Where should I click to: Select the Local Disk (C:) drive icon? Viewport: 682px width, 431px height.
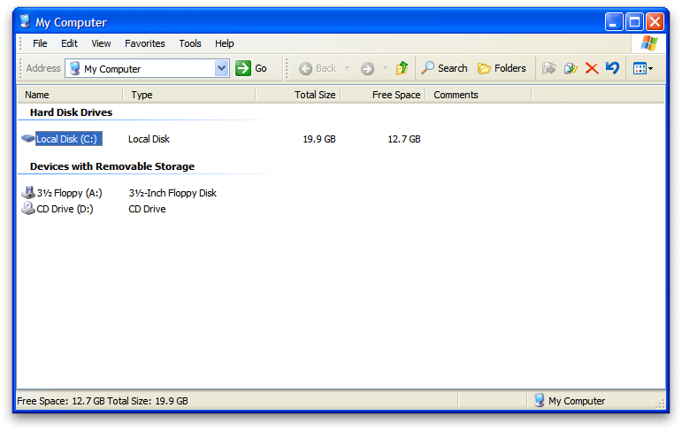coord(27,139)
